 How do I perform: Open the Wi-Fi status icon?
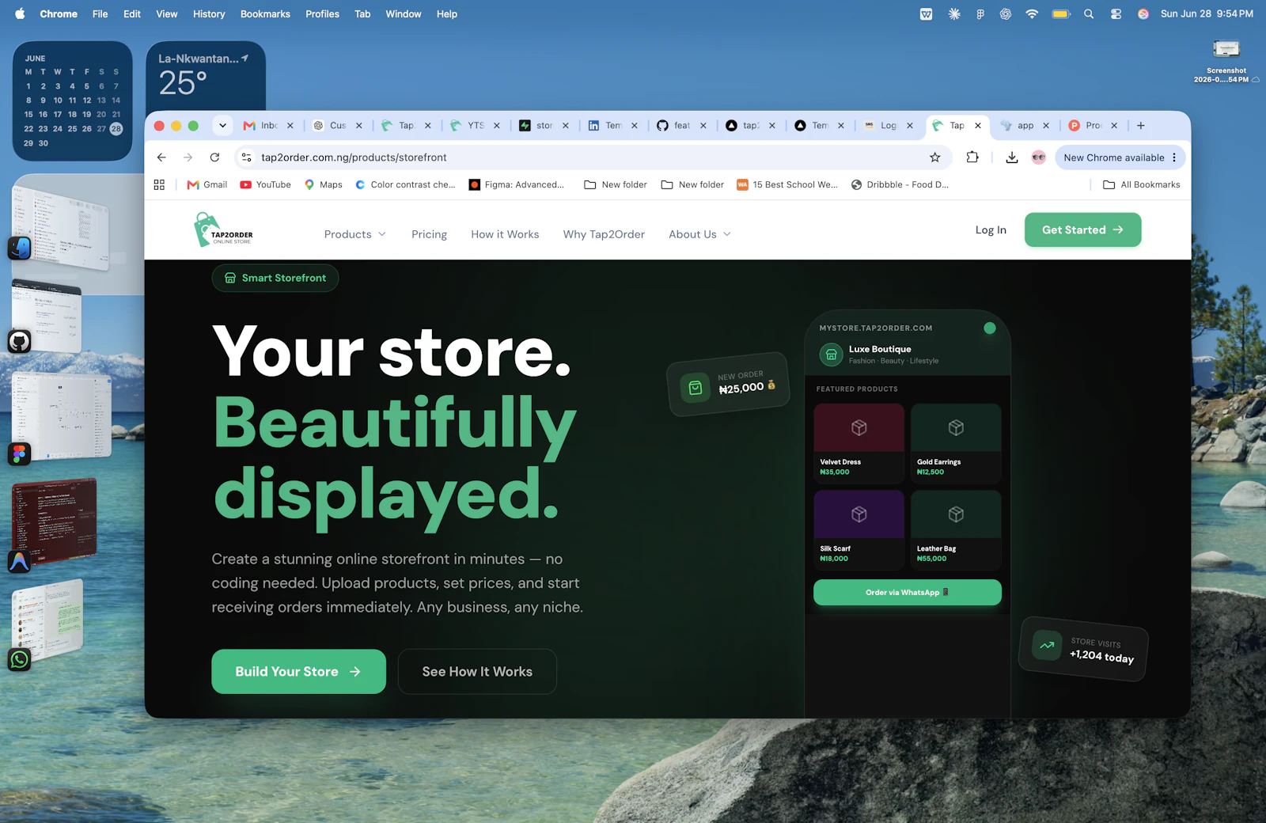pos(1032,13)
